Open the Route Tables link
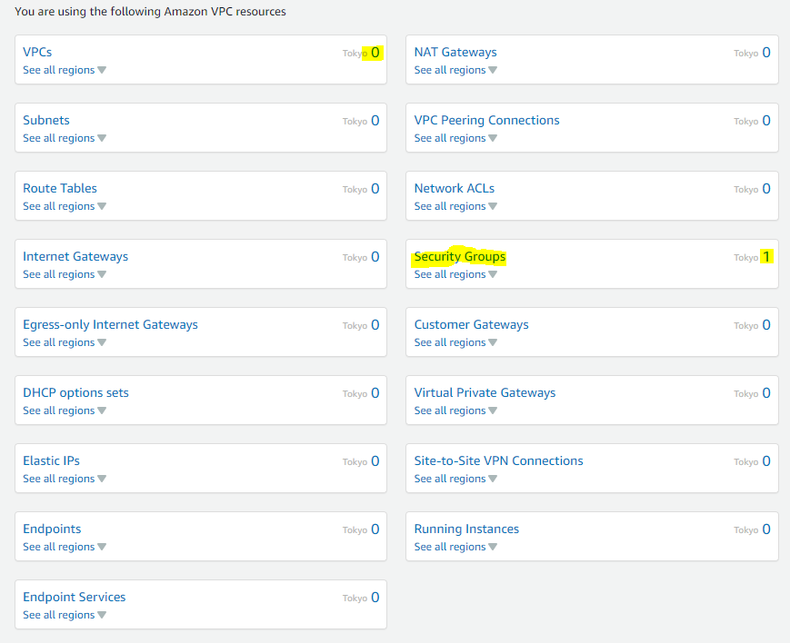Viewport: 790px width, 643px height. click(59, 188)
